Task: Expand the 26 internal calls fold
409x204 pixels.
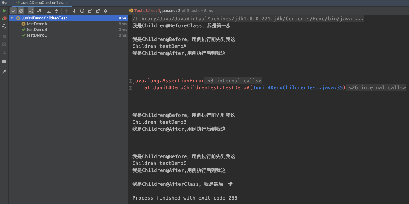Action: tap(377, 88)
